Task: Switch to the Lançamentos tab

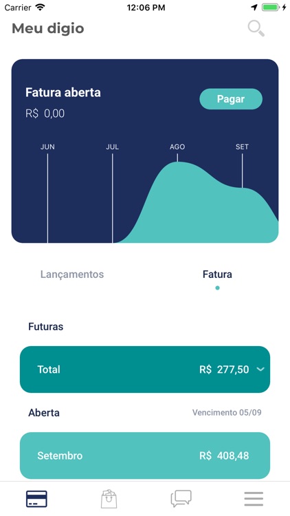Action: point(72,274)
